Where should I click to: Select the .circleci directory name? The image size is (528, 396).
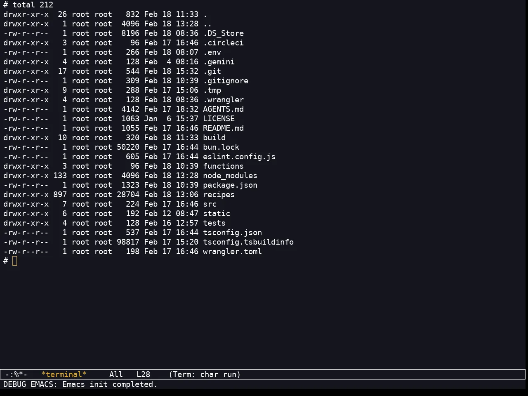223,43
